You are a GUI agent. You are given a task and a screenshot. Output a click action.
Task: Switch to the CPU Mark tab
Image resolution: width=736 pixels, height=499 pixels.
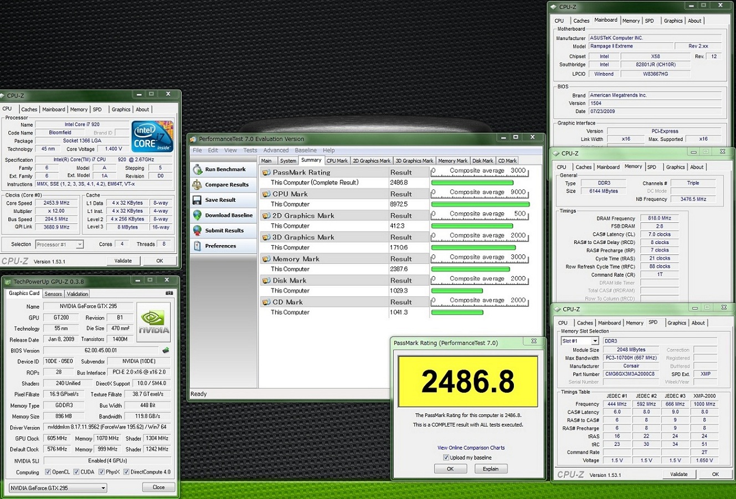click(337, 161)
